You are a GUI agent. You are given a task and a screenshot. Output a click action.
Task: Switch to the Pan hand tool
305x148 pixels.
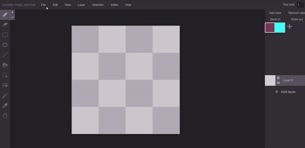click(x=5, y=116)
